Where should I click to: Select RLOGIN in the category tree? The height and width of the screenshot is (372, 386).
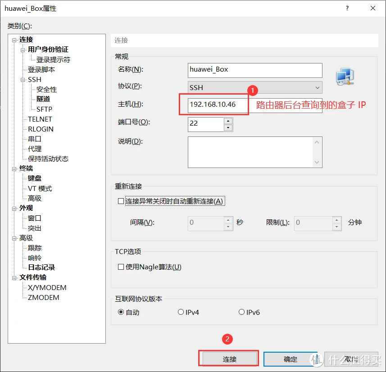[x=41, y=129]
